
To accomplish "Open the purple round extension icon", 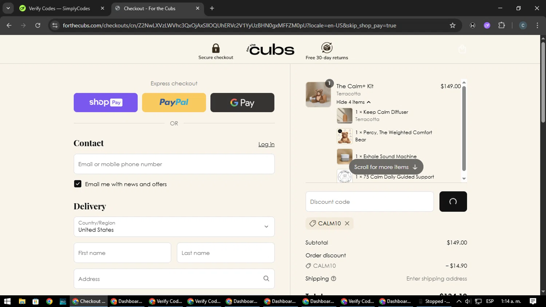I will point(487,25).
